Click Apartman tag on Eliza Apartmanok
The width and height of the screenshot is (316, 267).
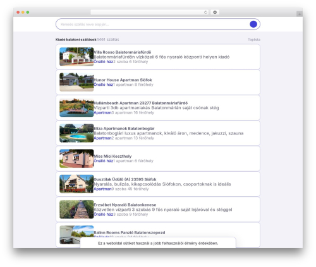pyautogui.click(x=102, y=138)
